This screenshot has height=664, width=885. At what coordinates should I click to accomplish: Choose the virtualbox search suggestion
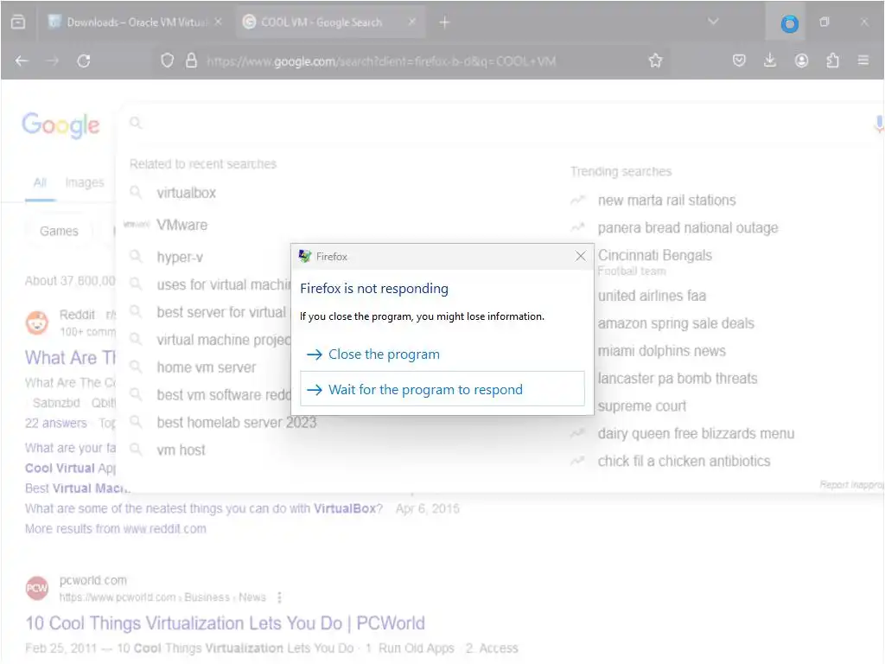(187, 193)
